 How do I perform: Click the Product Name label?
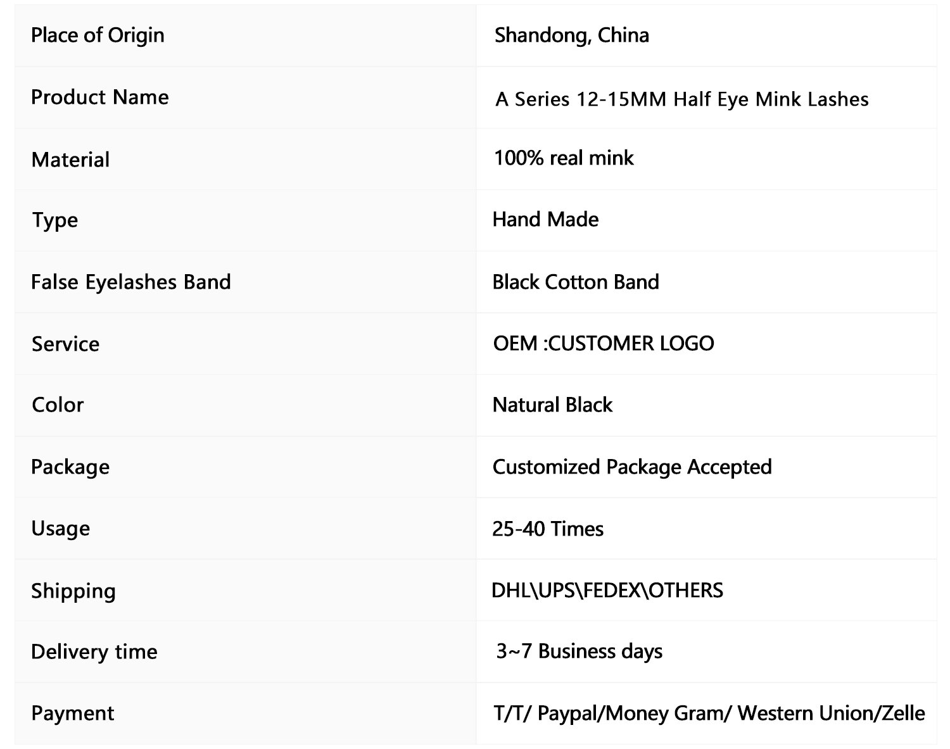100,97
